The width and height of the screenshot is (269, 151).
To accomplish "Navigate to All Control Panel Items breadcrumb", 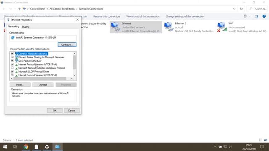I will coord(62,9).
